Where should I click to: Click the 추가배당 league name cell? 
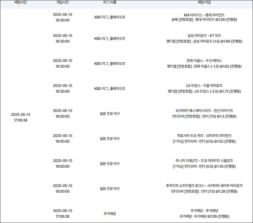pos(110,214)
